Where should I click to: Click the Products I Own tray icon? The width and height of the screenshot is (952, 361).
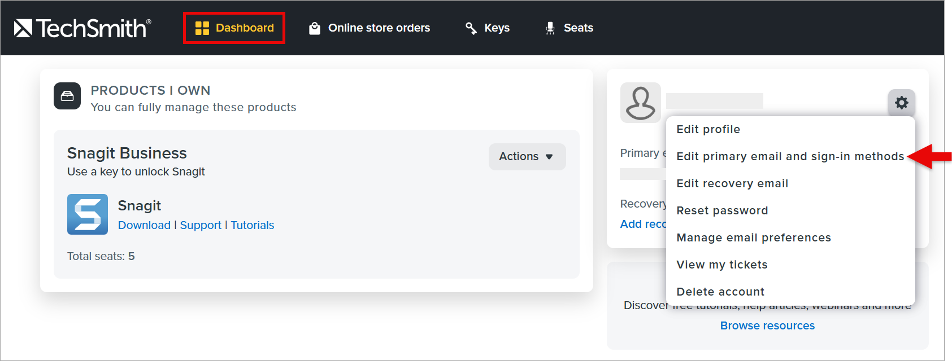click(67, 96)
